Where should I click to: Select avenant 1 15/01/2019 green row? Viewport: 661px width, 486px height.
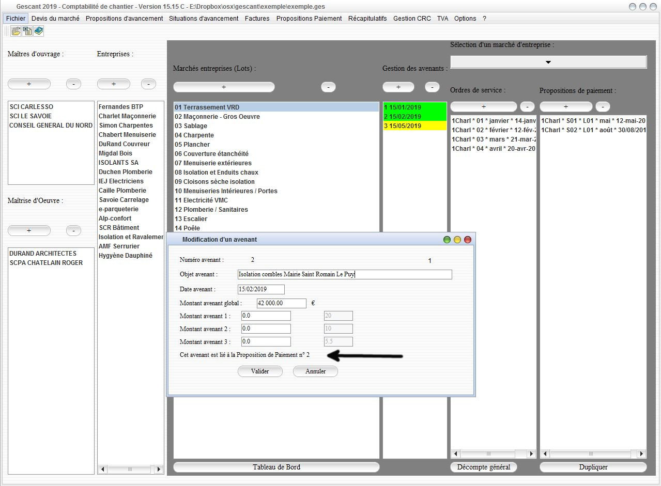414,107
